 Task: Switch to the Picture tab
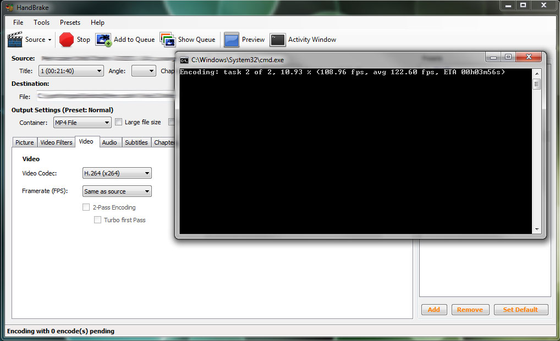click(x=25, y=142)
